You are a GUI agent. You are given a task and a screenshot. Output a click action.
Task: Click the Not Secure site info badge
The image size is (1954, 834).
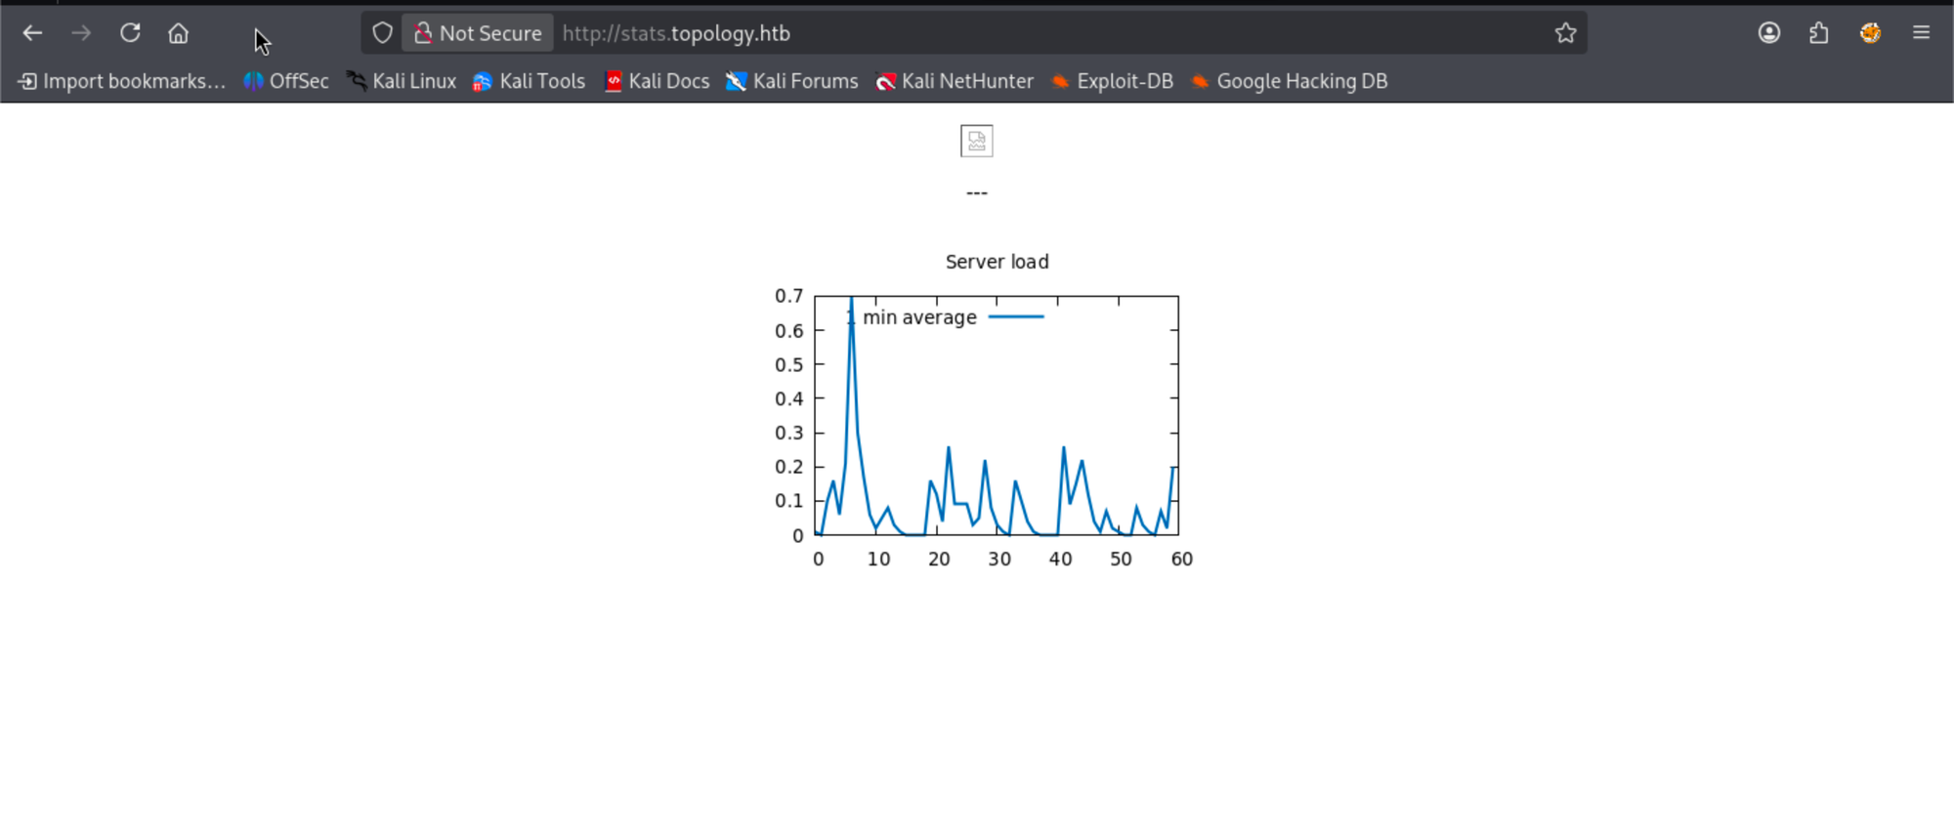(x=478, y=33)
